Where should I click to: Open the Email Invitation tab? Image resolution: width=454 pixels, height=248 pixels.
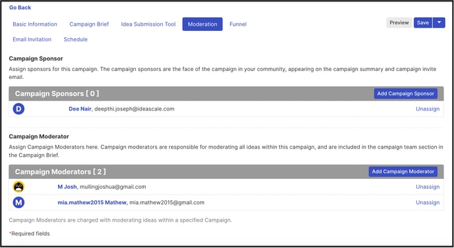pyautogui.click(x=32, y=39)
